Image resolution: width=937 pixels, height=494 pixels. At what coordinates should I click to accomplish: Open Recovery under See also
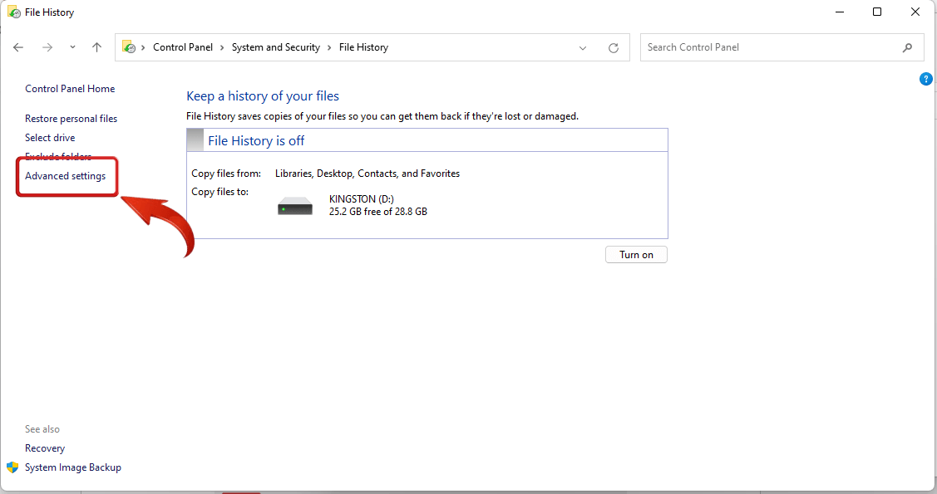coord(44,448)
